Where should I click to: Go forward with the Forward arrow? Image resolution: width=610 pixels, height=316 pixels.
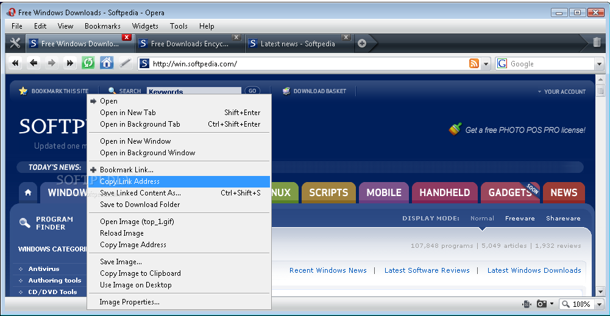click(x=51, y=63)
